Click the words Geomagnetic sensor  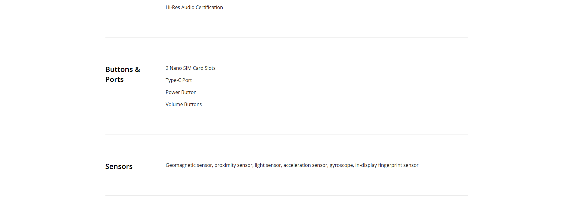pyautogui.click(x=189, y=165)
